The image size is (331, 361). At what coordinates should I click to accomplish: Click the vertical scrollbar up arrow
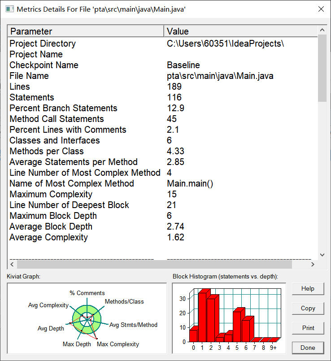tap(322, 30)
